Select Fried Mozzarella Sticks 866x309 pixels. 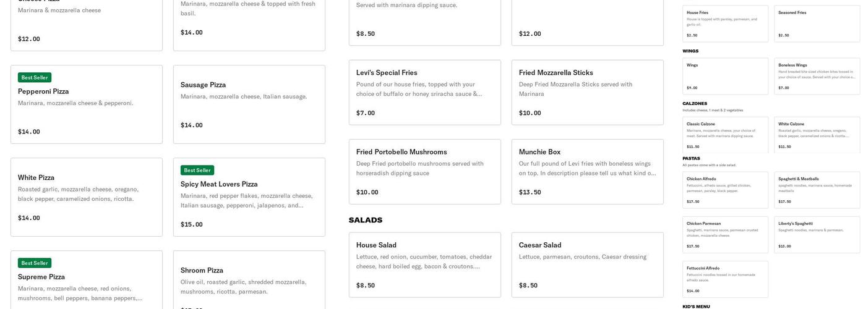(587, 92)
